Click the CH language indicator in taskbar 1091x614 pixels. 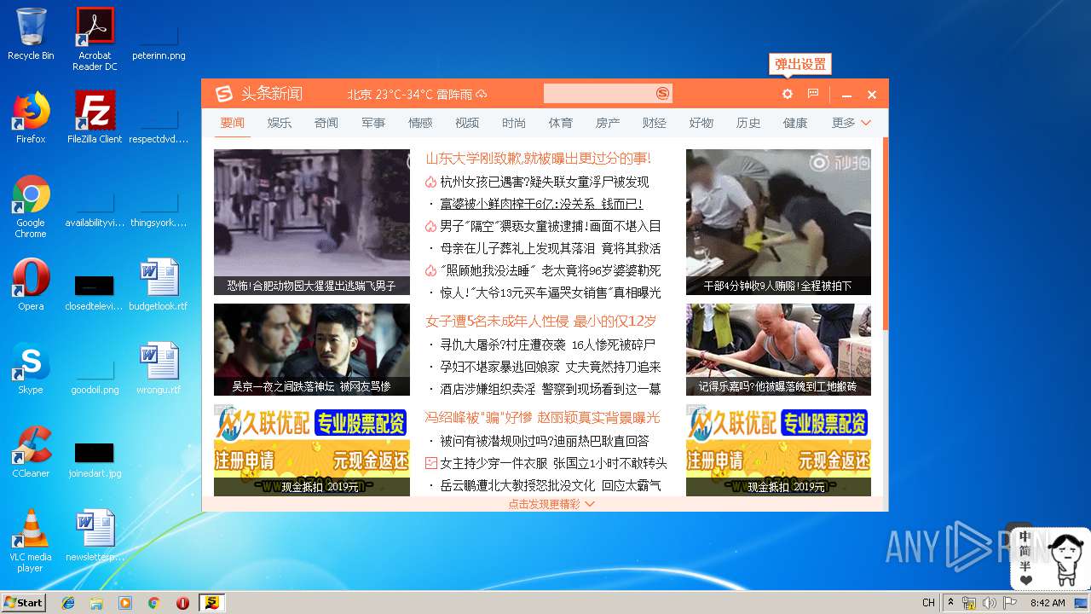tap(928, 603)
